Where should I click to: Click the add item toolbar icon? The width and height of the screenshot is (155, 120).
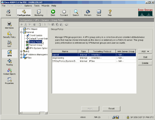tap(21, 24)
